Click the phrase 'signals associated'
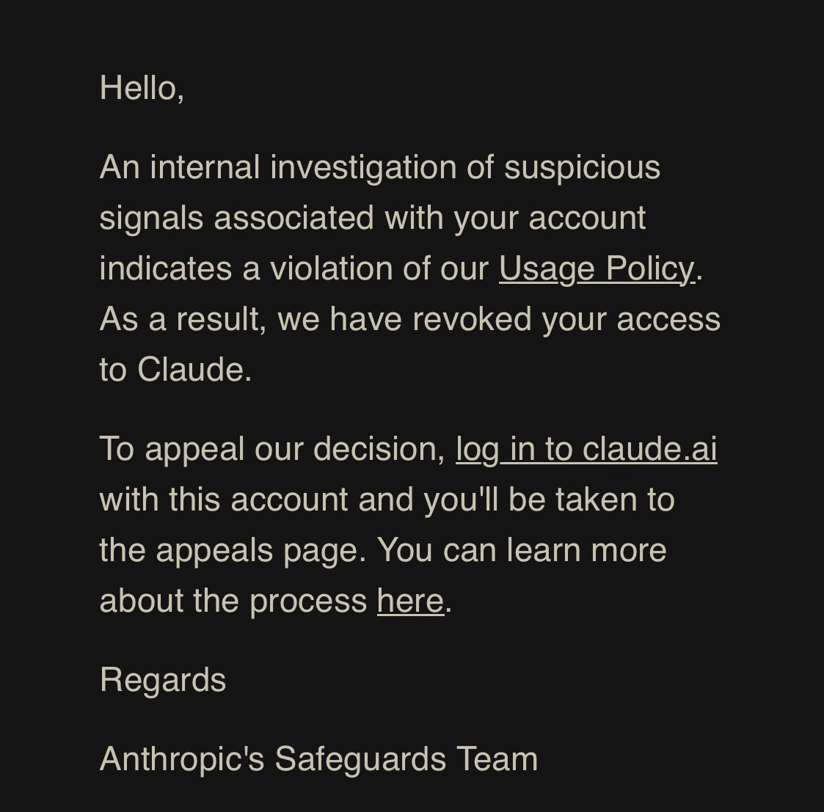 click(x=236, y=219)
